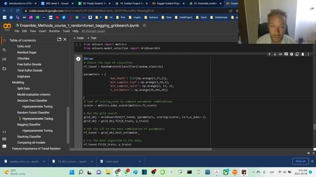Viewport: 316px width, 177px height.
Task: Expand options for index.mp4 download
Action: pos(140,161)
